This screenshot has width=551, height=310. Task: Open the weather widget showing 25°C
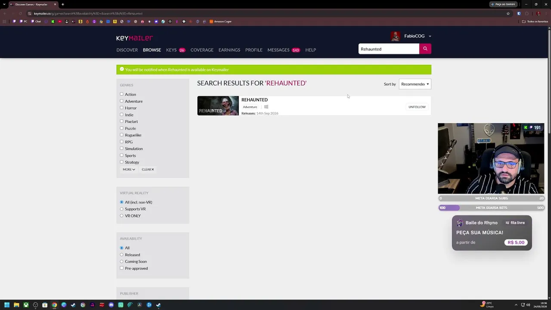[487, 305]
